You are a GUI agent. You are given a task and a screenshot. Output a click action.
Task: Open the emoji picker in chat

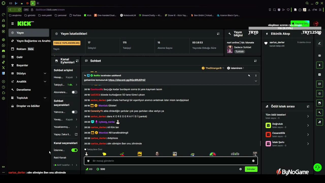[x=253, y=161]
